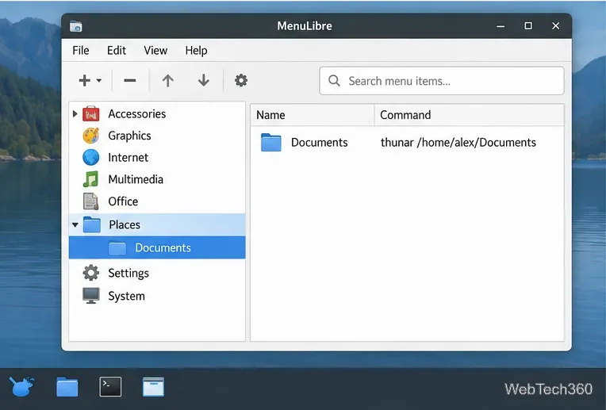The image size is (606, 410).
Task: Select the Accessories tree label
Action: tap(136, 113)
